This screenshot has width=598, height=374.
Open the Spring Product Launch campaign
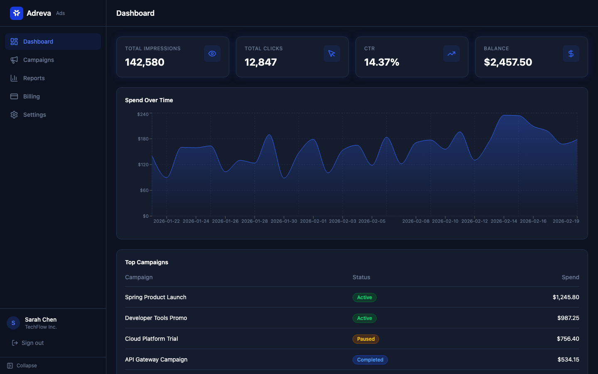[156, 297]
